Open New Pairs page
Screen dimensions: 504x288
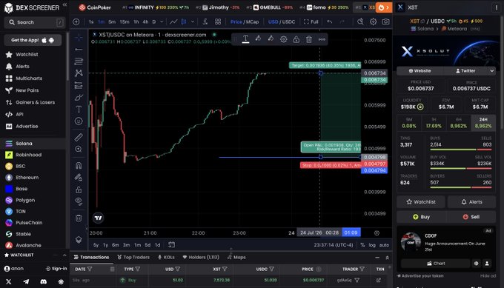[27, 90]
